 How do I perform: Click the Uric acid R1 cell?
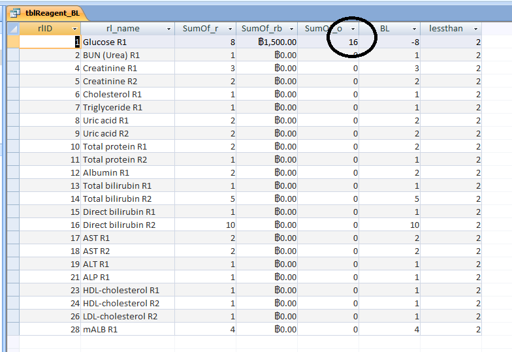(x=128, y=120)
